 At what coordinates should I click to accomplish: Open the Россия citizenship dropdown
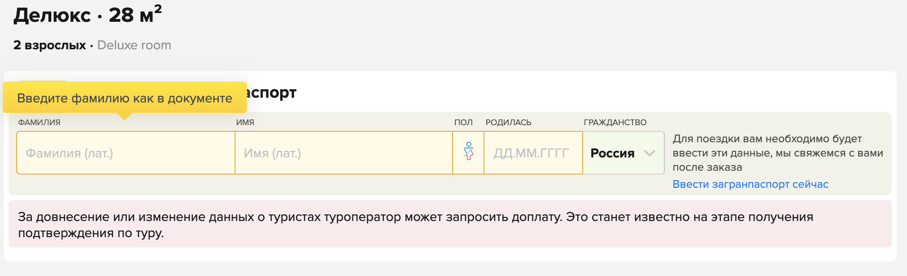[624, 153]
